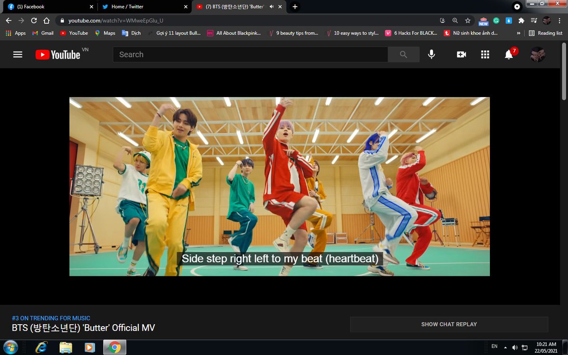Bookmark this page with the star icon
568x355 pixels.
click(x=468, y=20)
